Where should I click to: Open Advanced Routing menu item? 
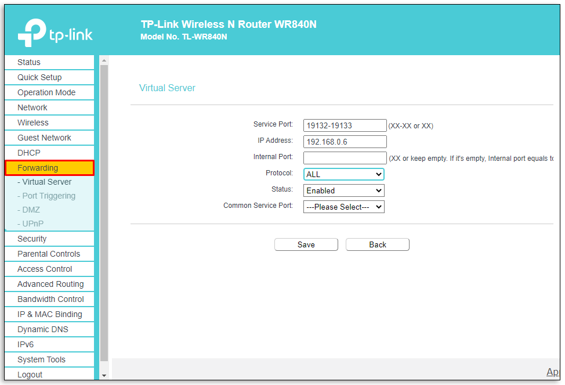pos(49,285)
